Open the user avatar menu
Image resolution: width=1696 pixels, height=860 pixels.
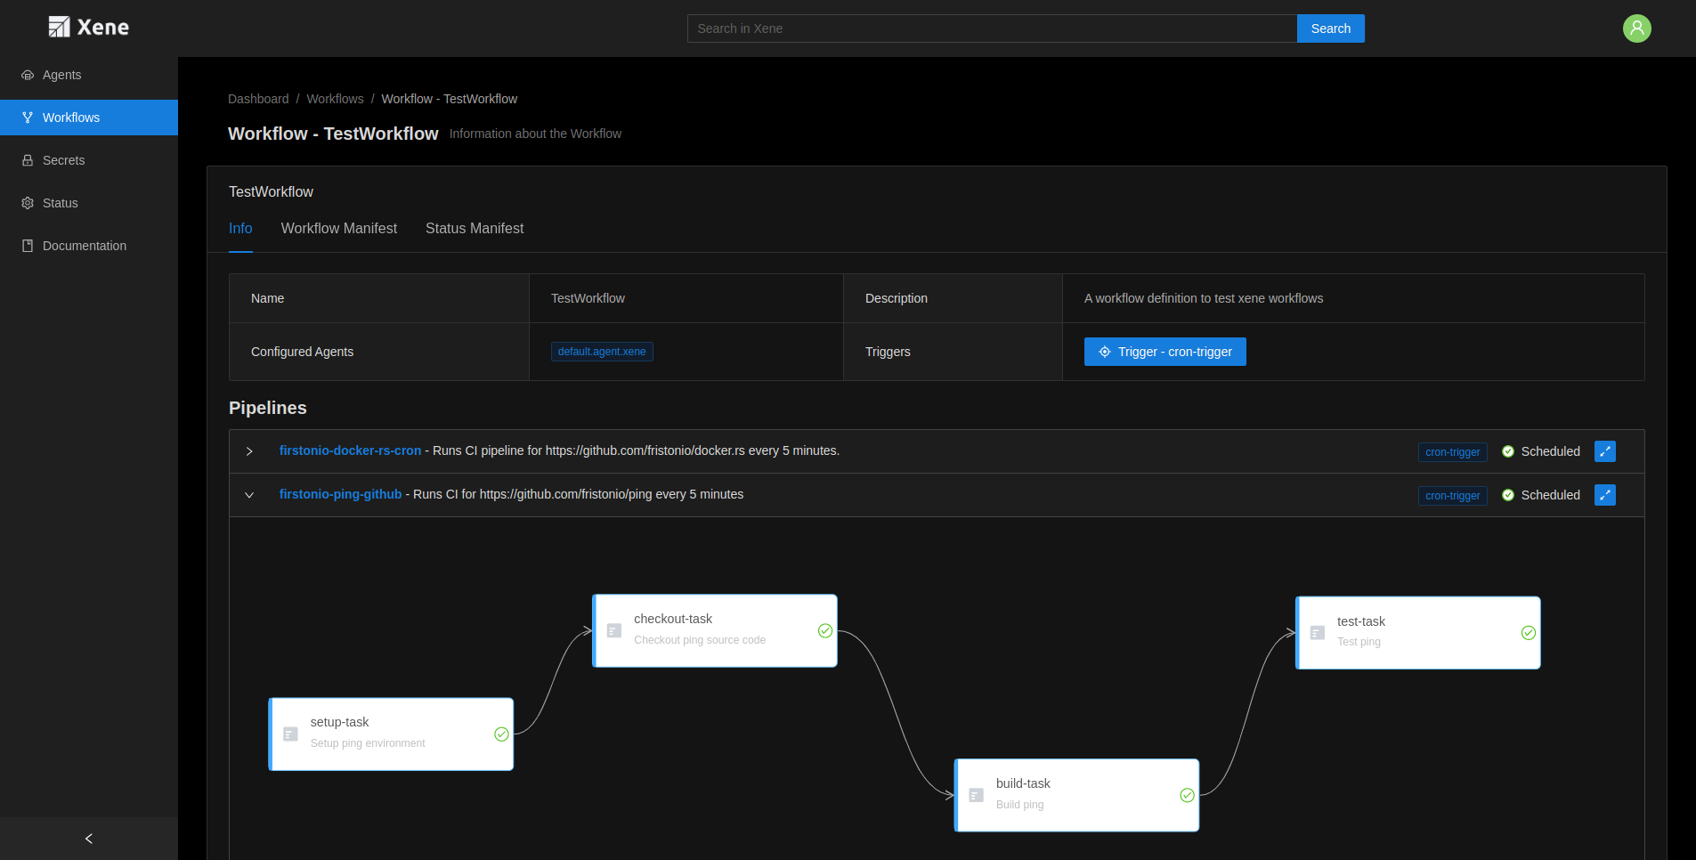[1636, 28]
